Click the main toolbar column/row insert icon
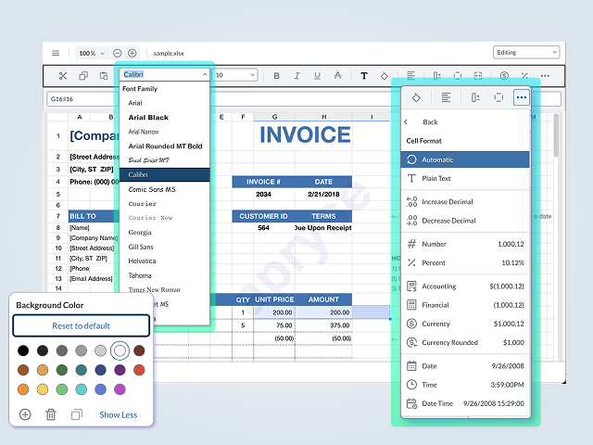 [436, 76]
